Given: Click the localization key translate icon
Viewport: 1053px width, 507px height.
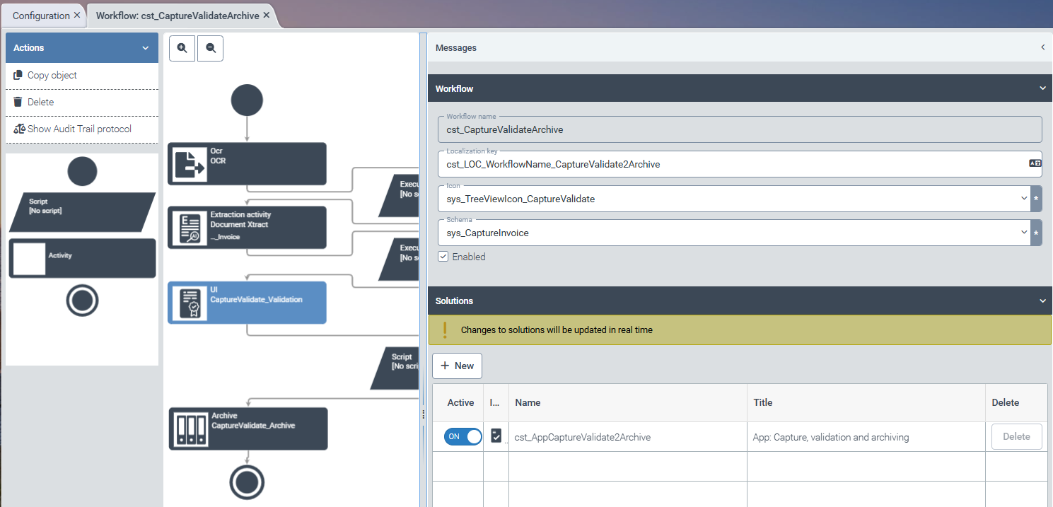Looking at the screenshot, I should pos(1035,163).
